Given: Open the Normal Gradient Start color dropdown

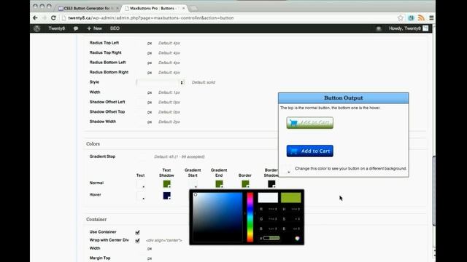Looking at the screenshot, I should pyautogui.click(x=193, y=184).
